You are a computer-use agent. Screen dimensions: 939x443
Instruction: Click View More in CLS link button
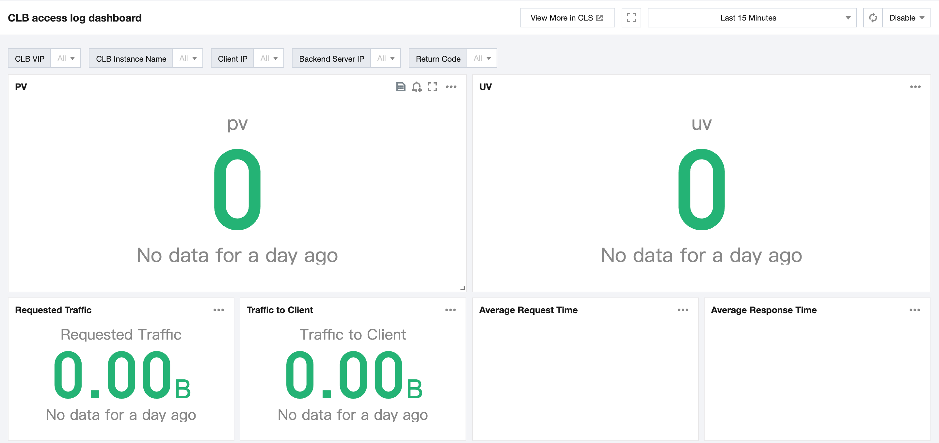coord(567,18)
